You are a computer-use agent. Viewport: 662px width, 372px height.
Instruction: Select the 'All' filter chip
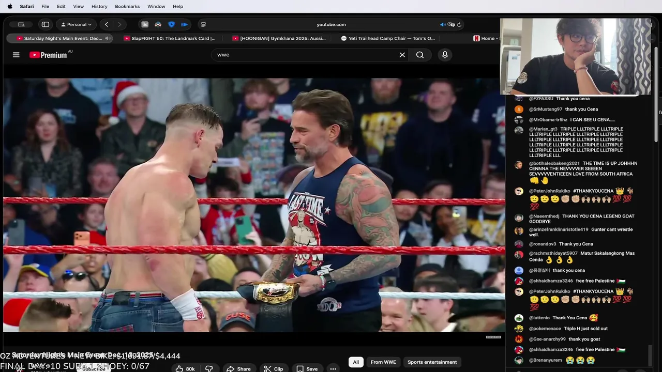[356, 362]
